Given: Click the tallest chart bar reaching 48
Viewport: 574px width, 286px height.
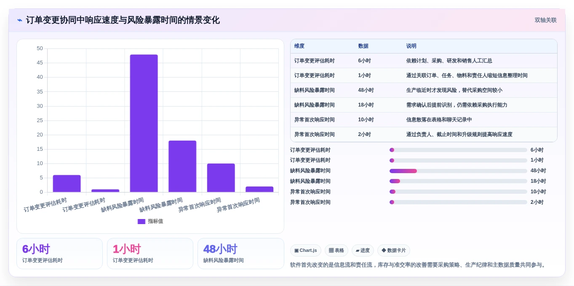Looking at the screenshot, I should 144,123.
